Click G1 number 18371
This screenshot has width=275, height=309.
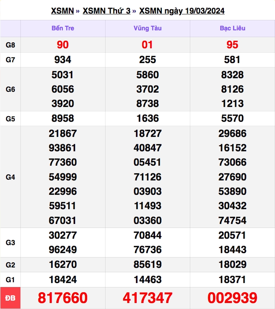(232, 279)
